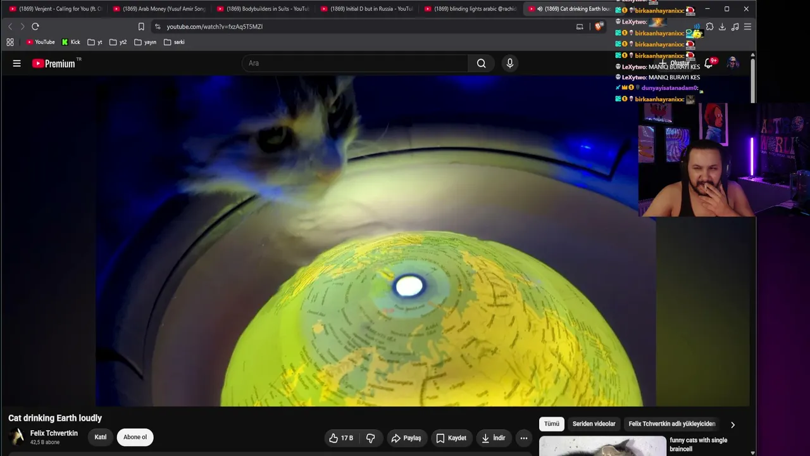Switch to Initial D but in Russia tab
810x456 pixels.
pyautogui.click(x=367, y=9)
